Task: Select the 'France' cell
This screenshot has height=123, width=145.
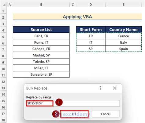Action: 124,36
